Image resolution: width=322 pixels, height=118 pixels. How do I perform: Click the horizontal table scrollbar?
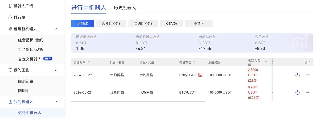138,102
